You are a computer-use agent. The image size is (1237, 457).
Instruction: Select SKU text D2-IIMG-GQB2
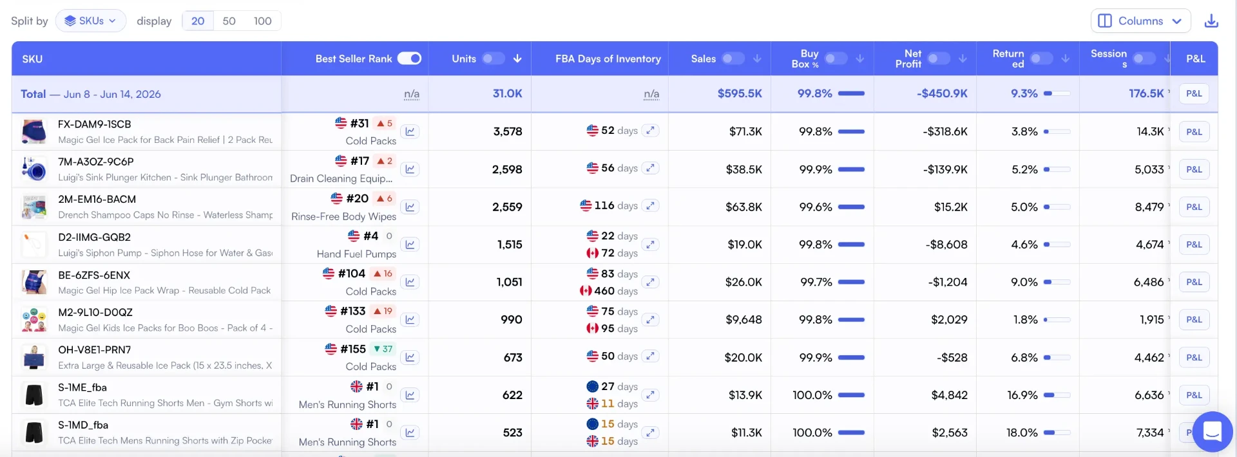click(94, 237)
